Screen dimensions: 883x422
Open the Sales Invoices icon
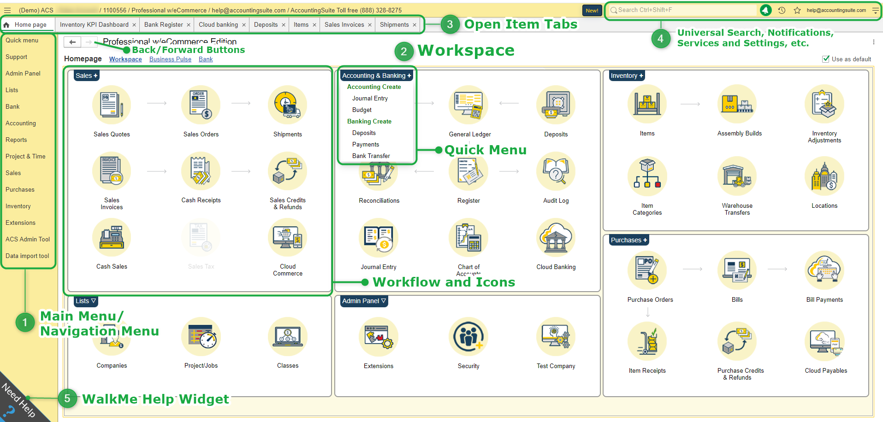pyautogui.click(x=112, y=171)
